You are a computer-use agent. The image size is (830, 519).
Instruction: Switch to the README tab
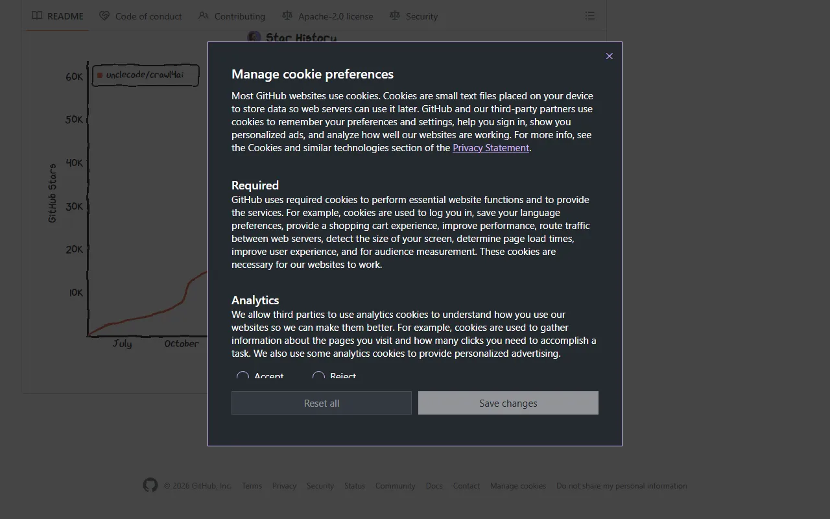point(58,16)
